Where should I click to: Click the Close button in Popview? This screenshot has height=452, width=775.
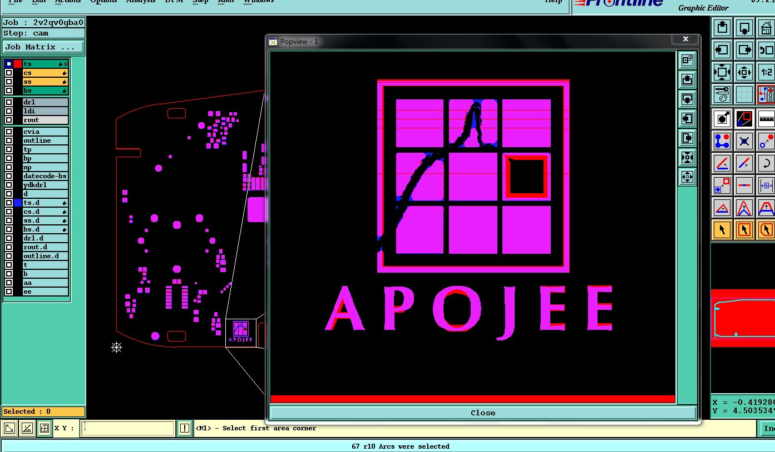coord(482,413)
